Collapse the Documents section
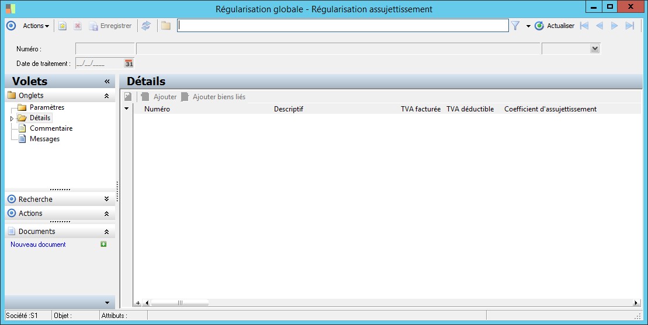Viewport: 648px width, 325px height. point(106,232)
